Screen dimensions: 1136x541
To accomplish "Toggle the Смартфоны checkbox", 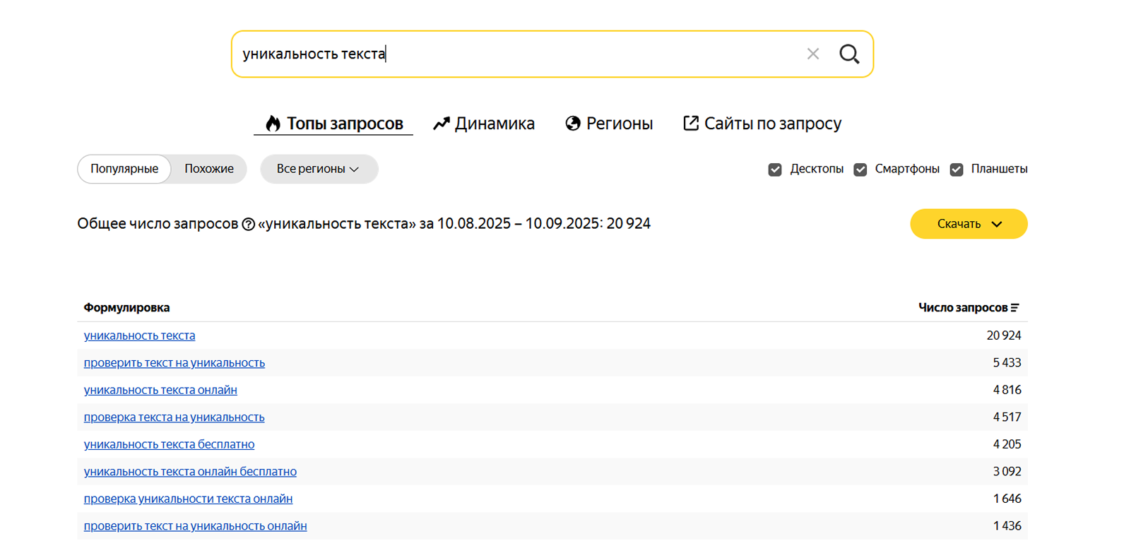I will pos(860,170).
